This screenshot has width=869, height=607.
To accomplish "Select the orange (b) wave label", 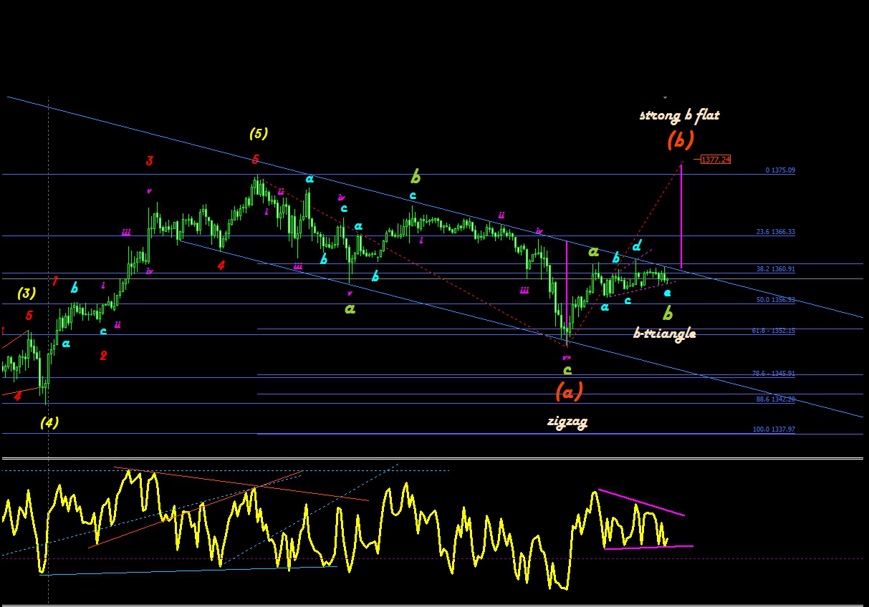I will coord(680,140).
